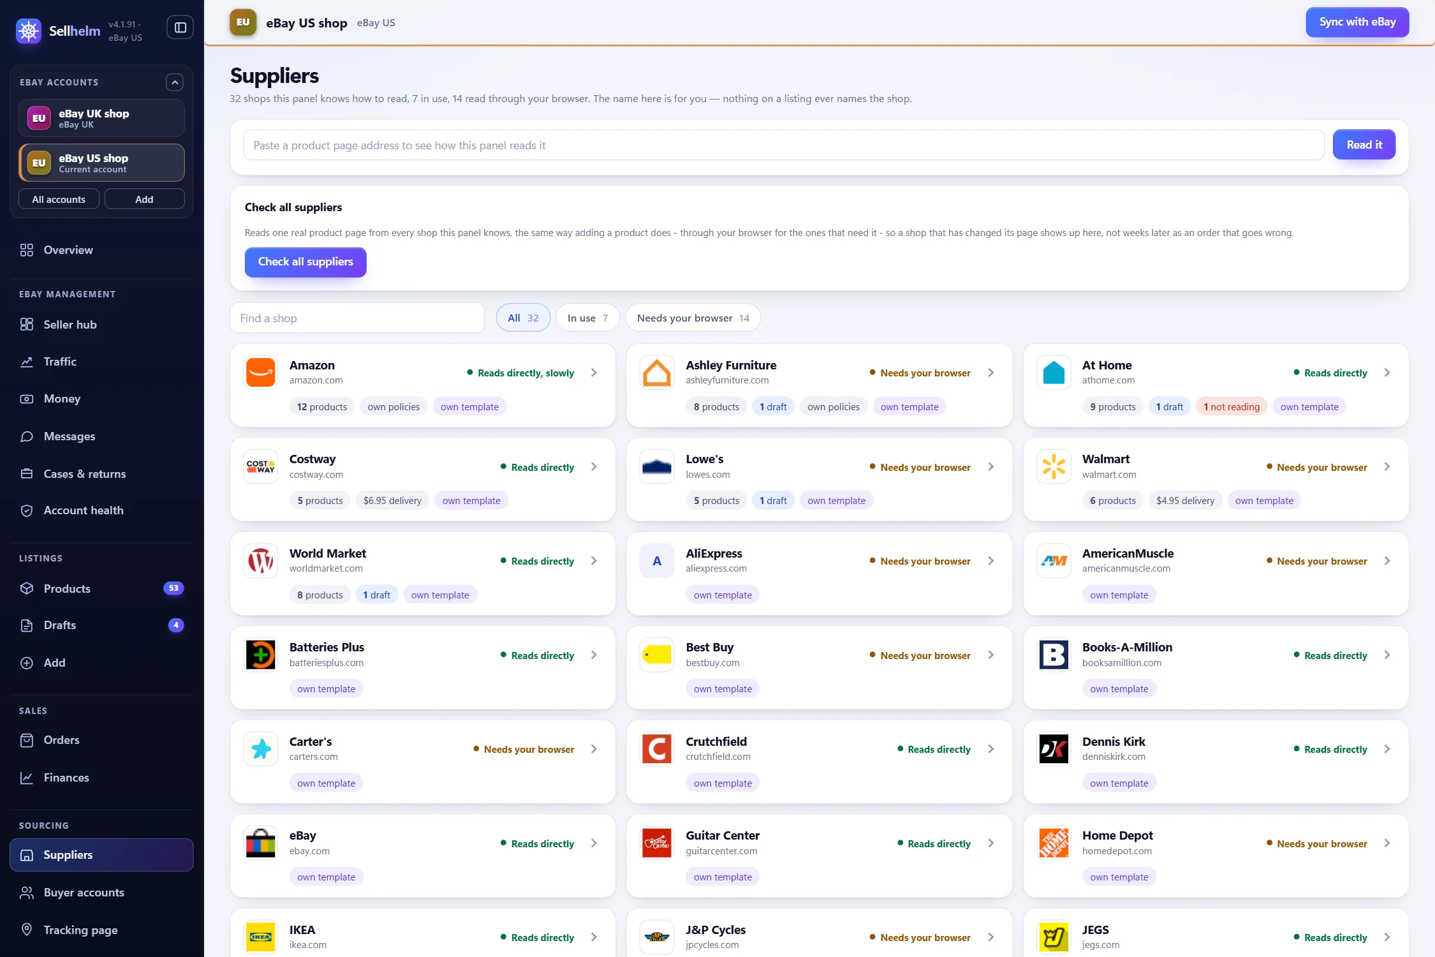This screenshot has height=957, width=1435.
Task: Click the All accounts button
Action: pos(59,199)
